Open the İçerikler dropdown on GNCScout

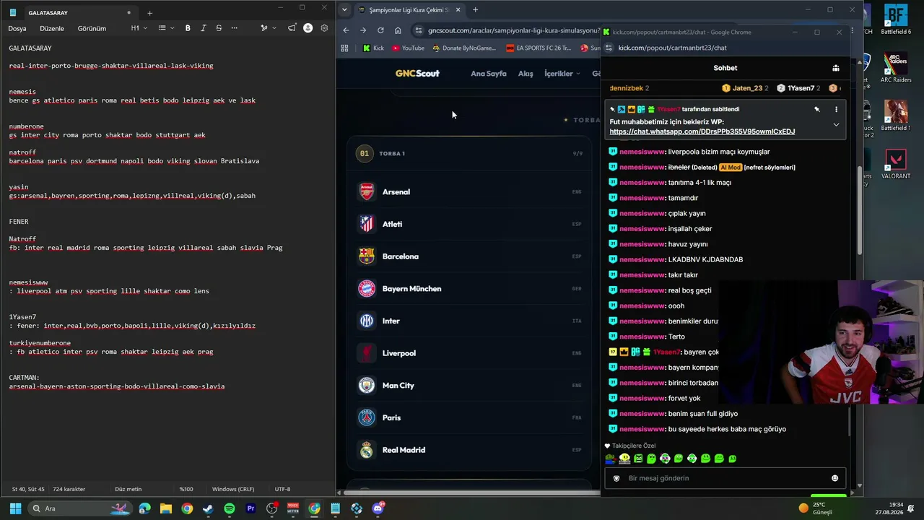click(x=562, y=74)
